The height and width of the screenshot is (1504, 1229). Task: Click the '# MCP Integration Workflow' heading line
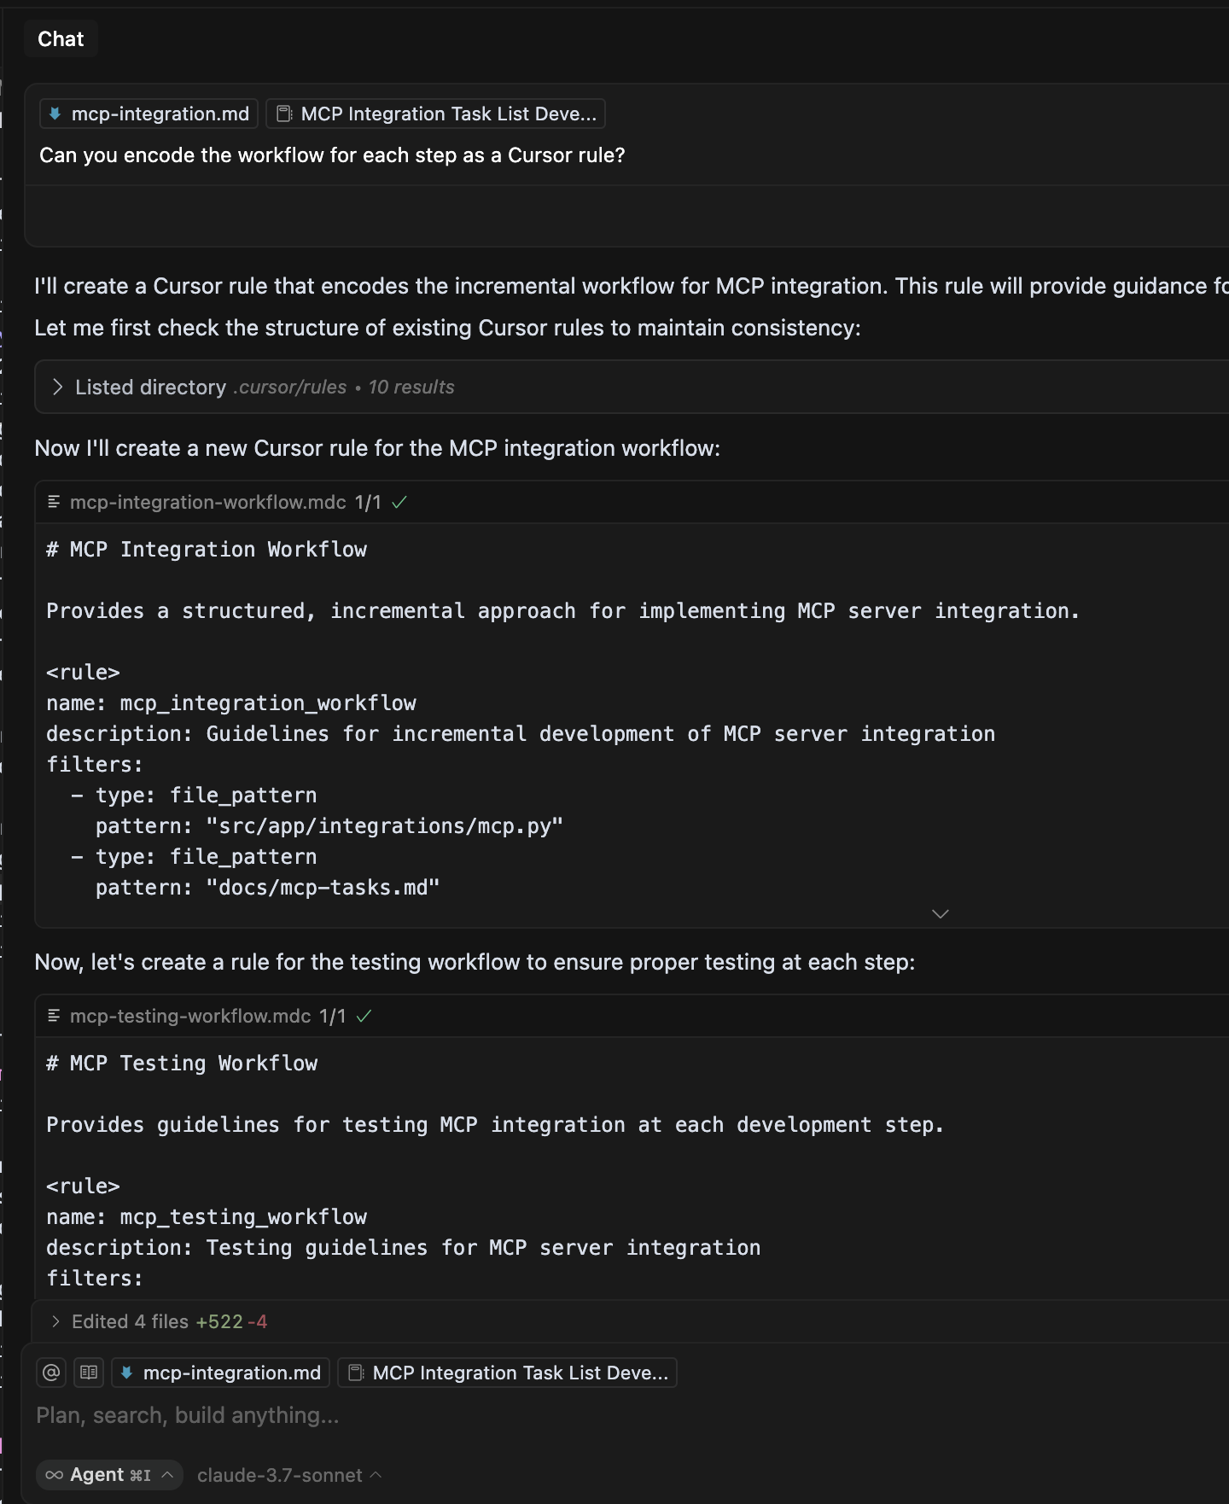(207, 550)
